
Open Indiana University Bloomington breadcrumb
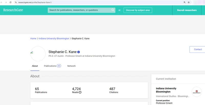pos(54,39)
